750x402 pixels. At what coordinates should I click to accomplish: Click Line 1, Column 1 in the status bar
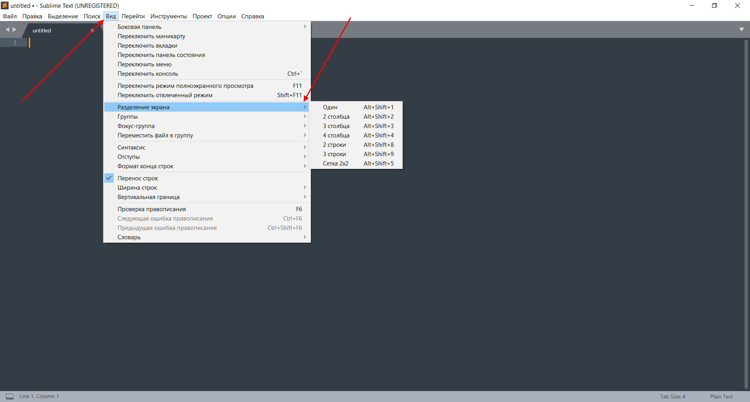pyautogui.click(x=39, y=396)
